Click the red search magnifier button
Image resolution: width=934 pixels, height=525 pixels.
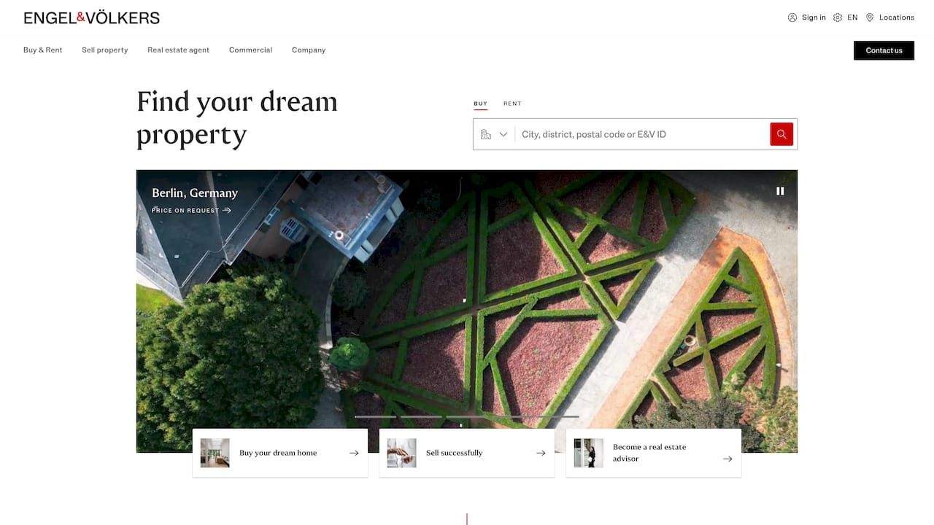tap(781, 134)
